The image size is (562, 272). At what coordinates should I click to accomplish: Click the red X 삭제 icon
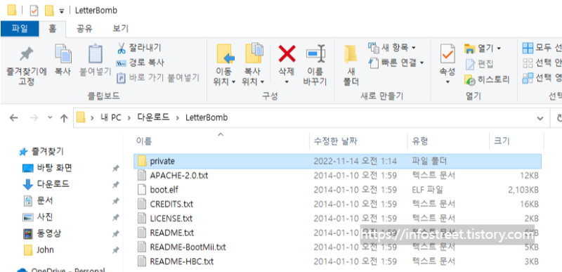(287, 54)
